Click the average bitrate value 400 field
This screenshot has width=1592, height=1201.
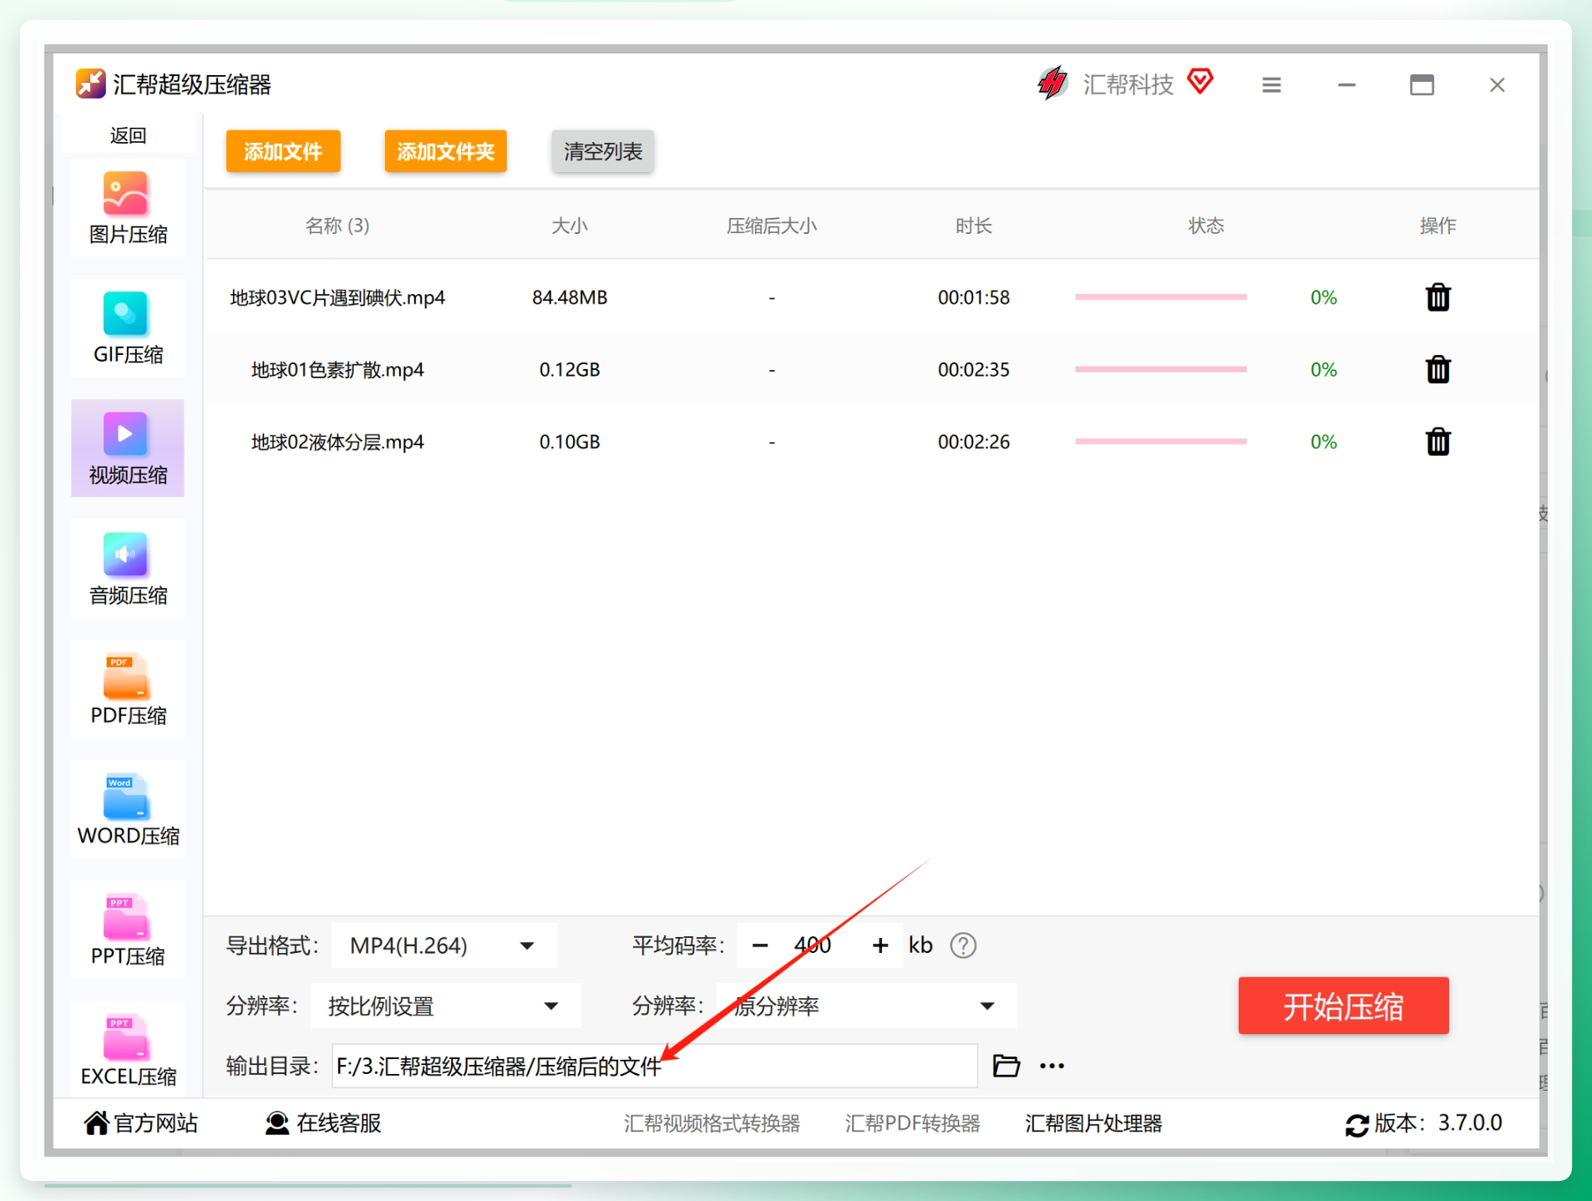pyautogui.click(x=813, y=945)
